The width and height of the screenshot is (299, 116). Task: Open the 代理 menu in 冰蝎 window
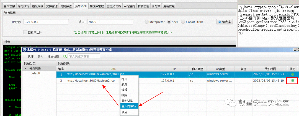tap(30, 56)
